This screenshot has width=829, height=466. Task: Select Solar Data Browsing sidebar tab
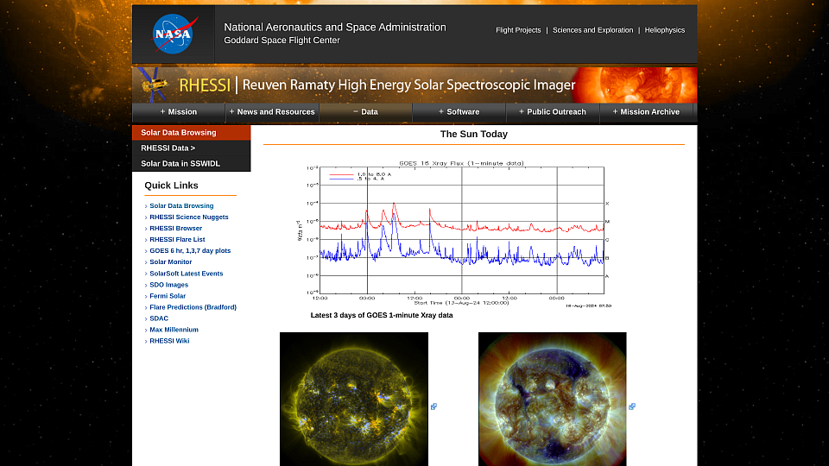coord(192,133)
